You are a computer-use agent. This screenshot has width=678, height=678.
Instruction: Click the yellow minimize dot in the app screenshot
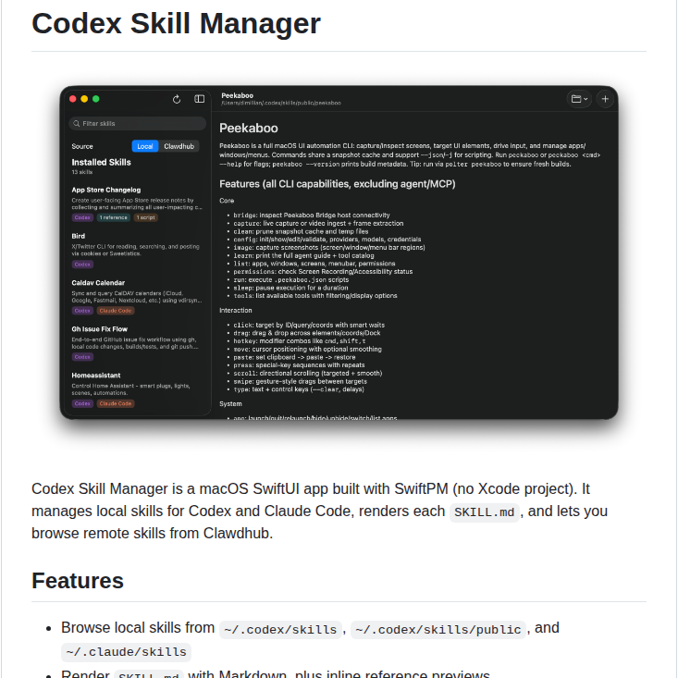[x=84, y=99]
